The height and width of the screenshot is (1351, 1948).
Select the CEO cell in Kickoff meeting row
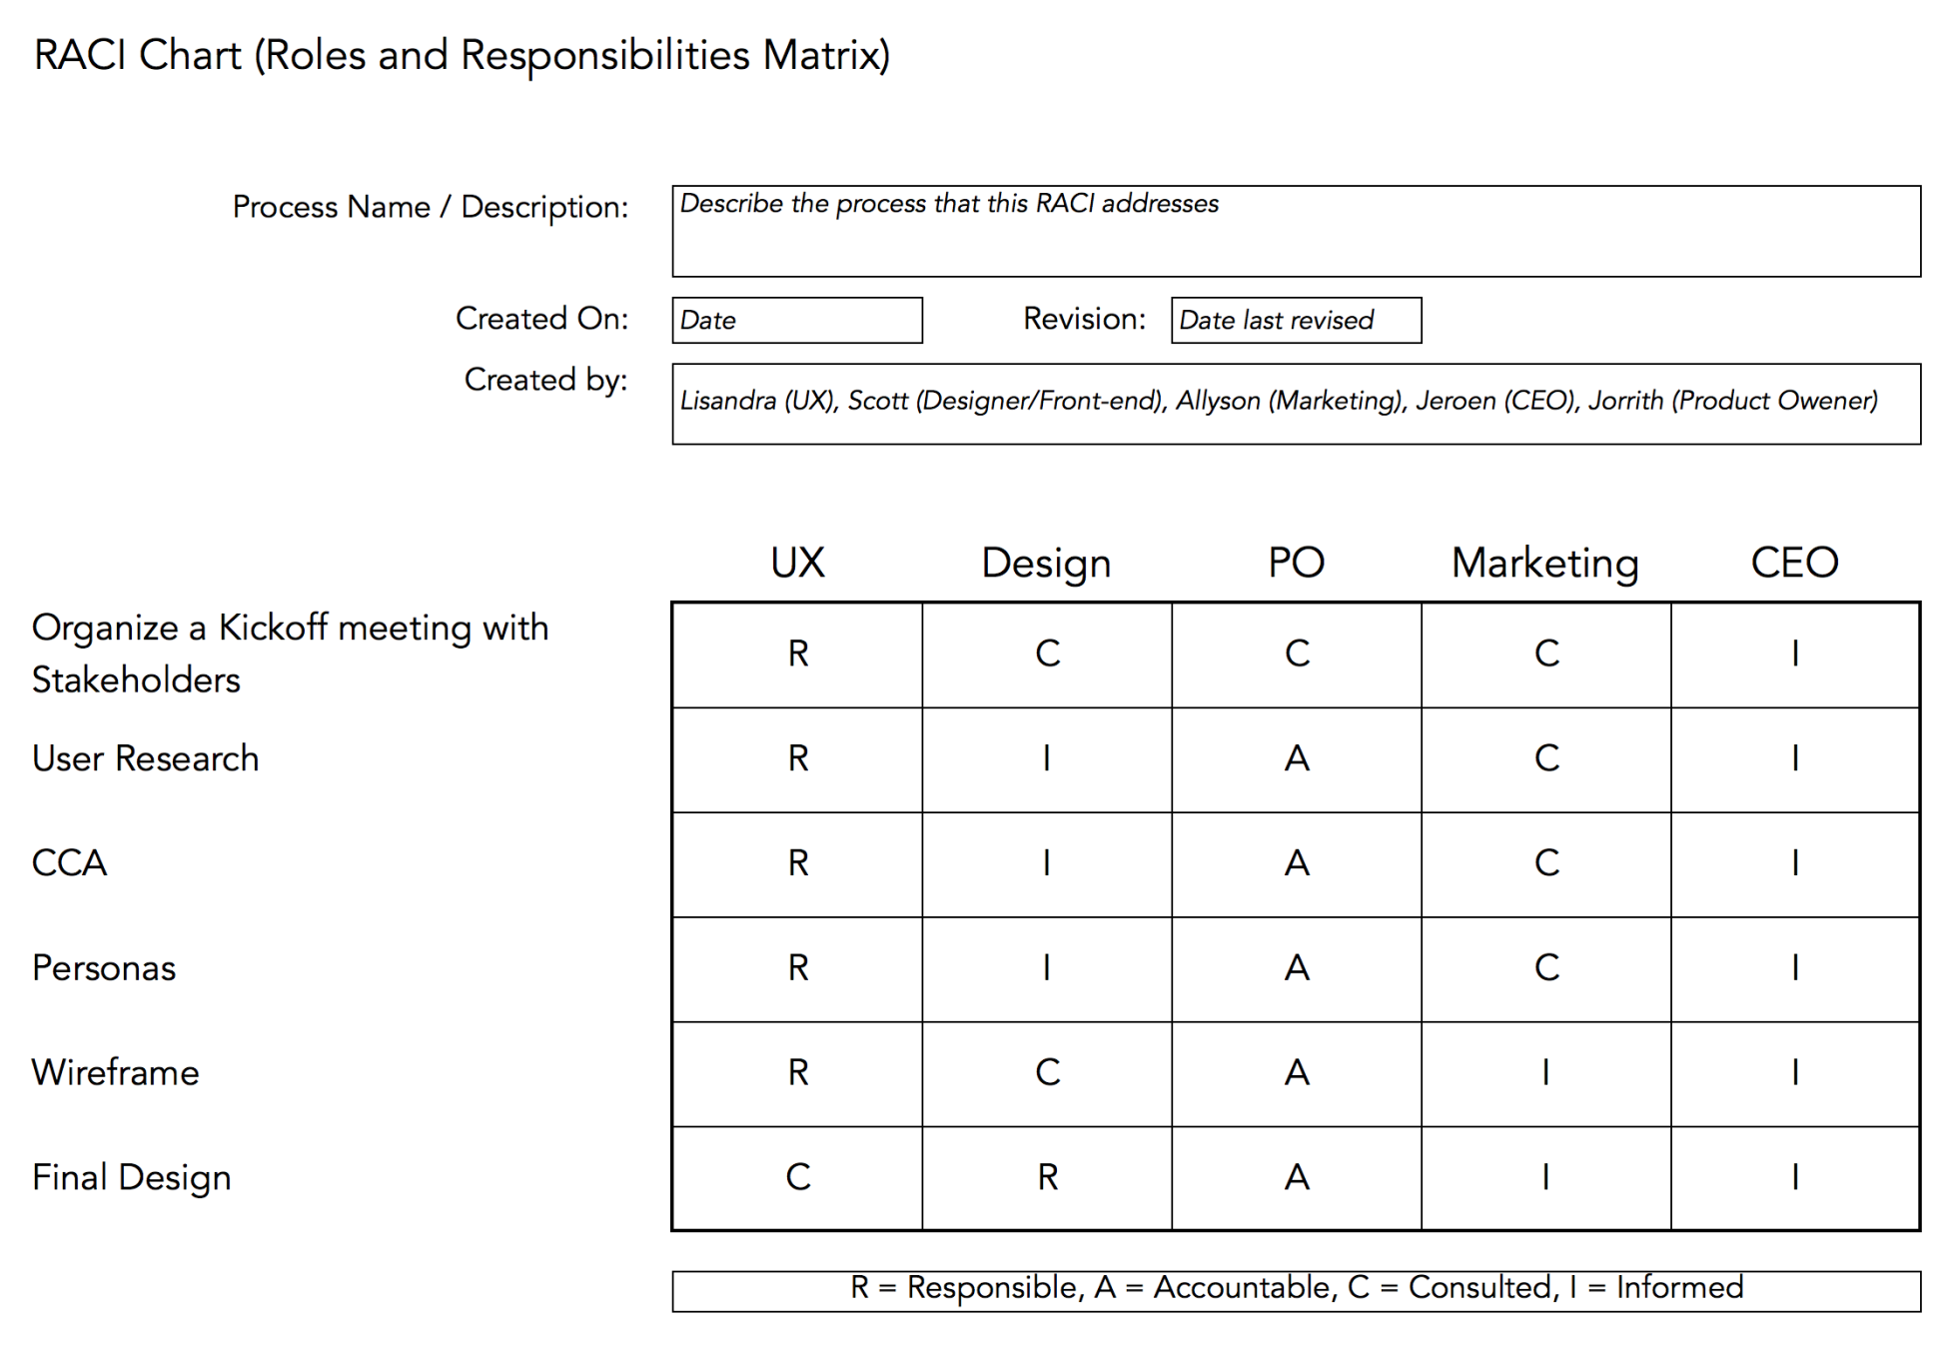pos(1795,654)
